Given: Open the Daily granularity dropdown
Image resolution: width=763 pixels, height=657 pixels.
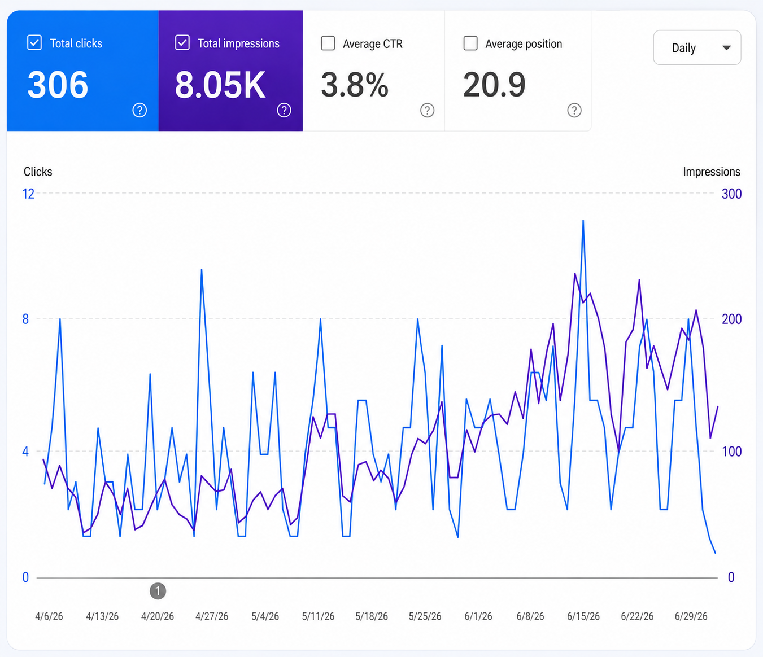Looking at the screenshot, I should (697, 48).
